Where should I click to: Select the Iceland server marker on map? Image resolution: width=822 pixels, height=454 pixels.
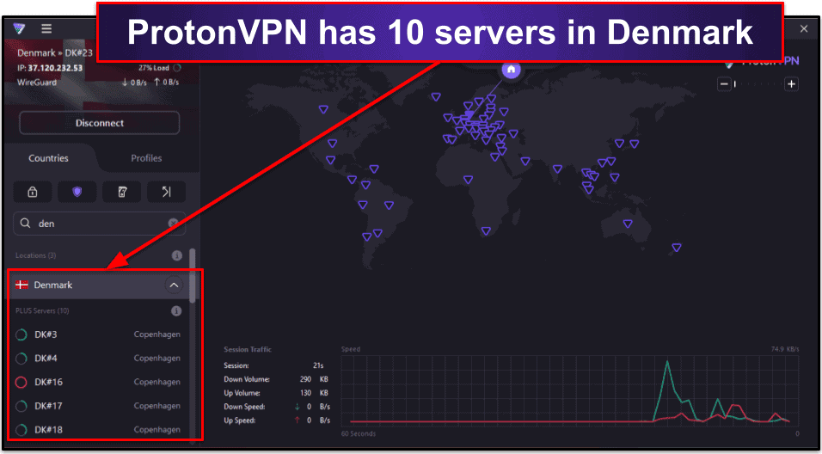click(x=436, y=97)
